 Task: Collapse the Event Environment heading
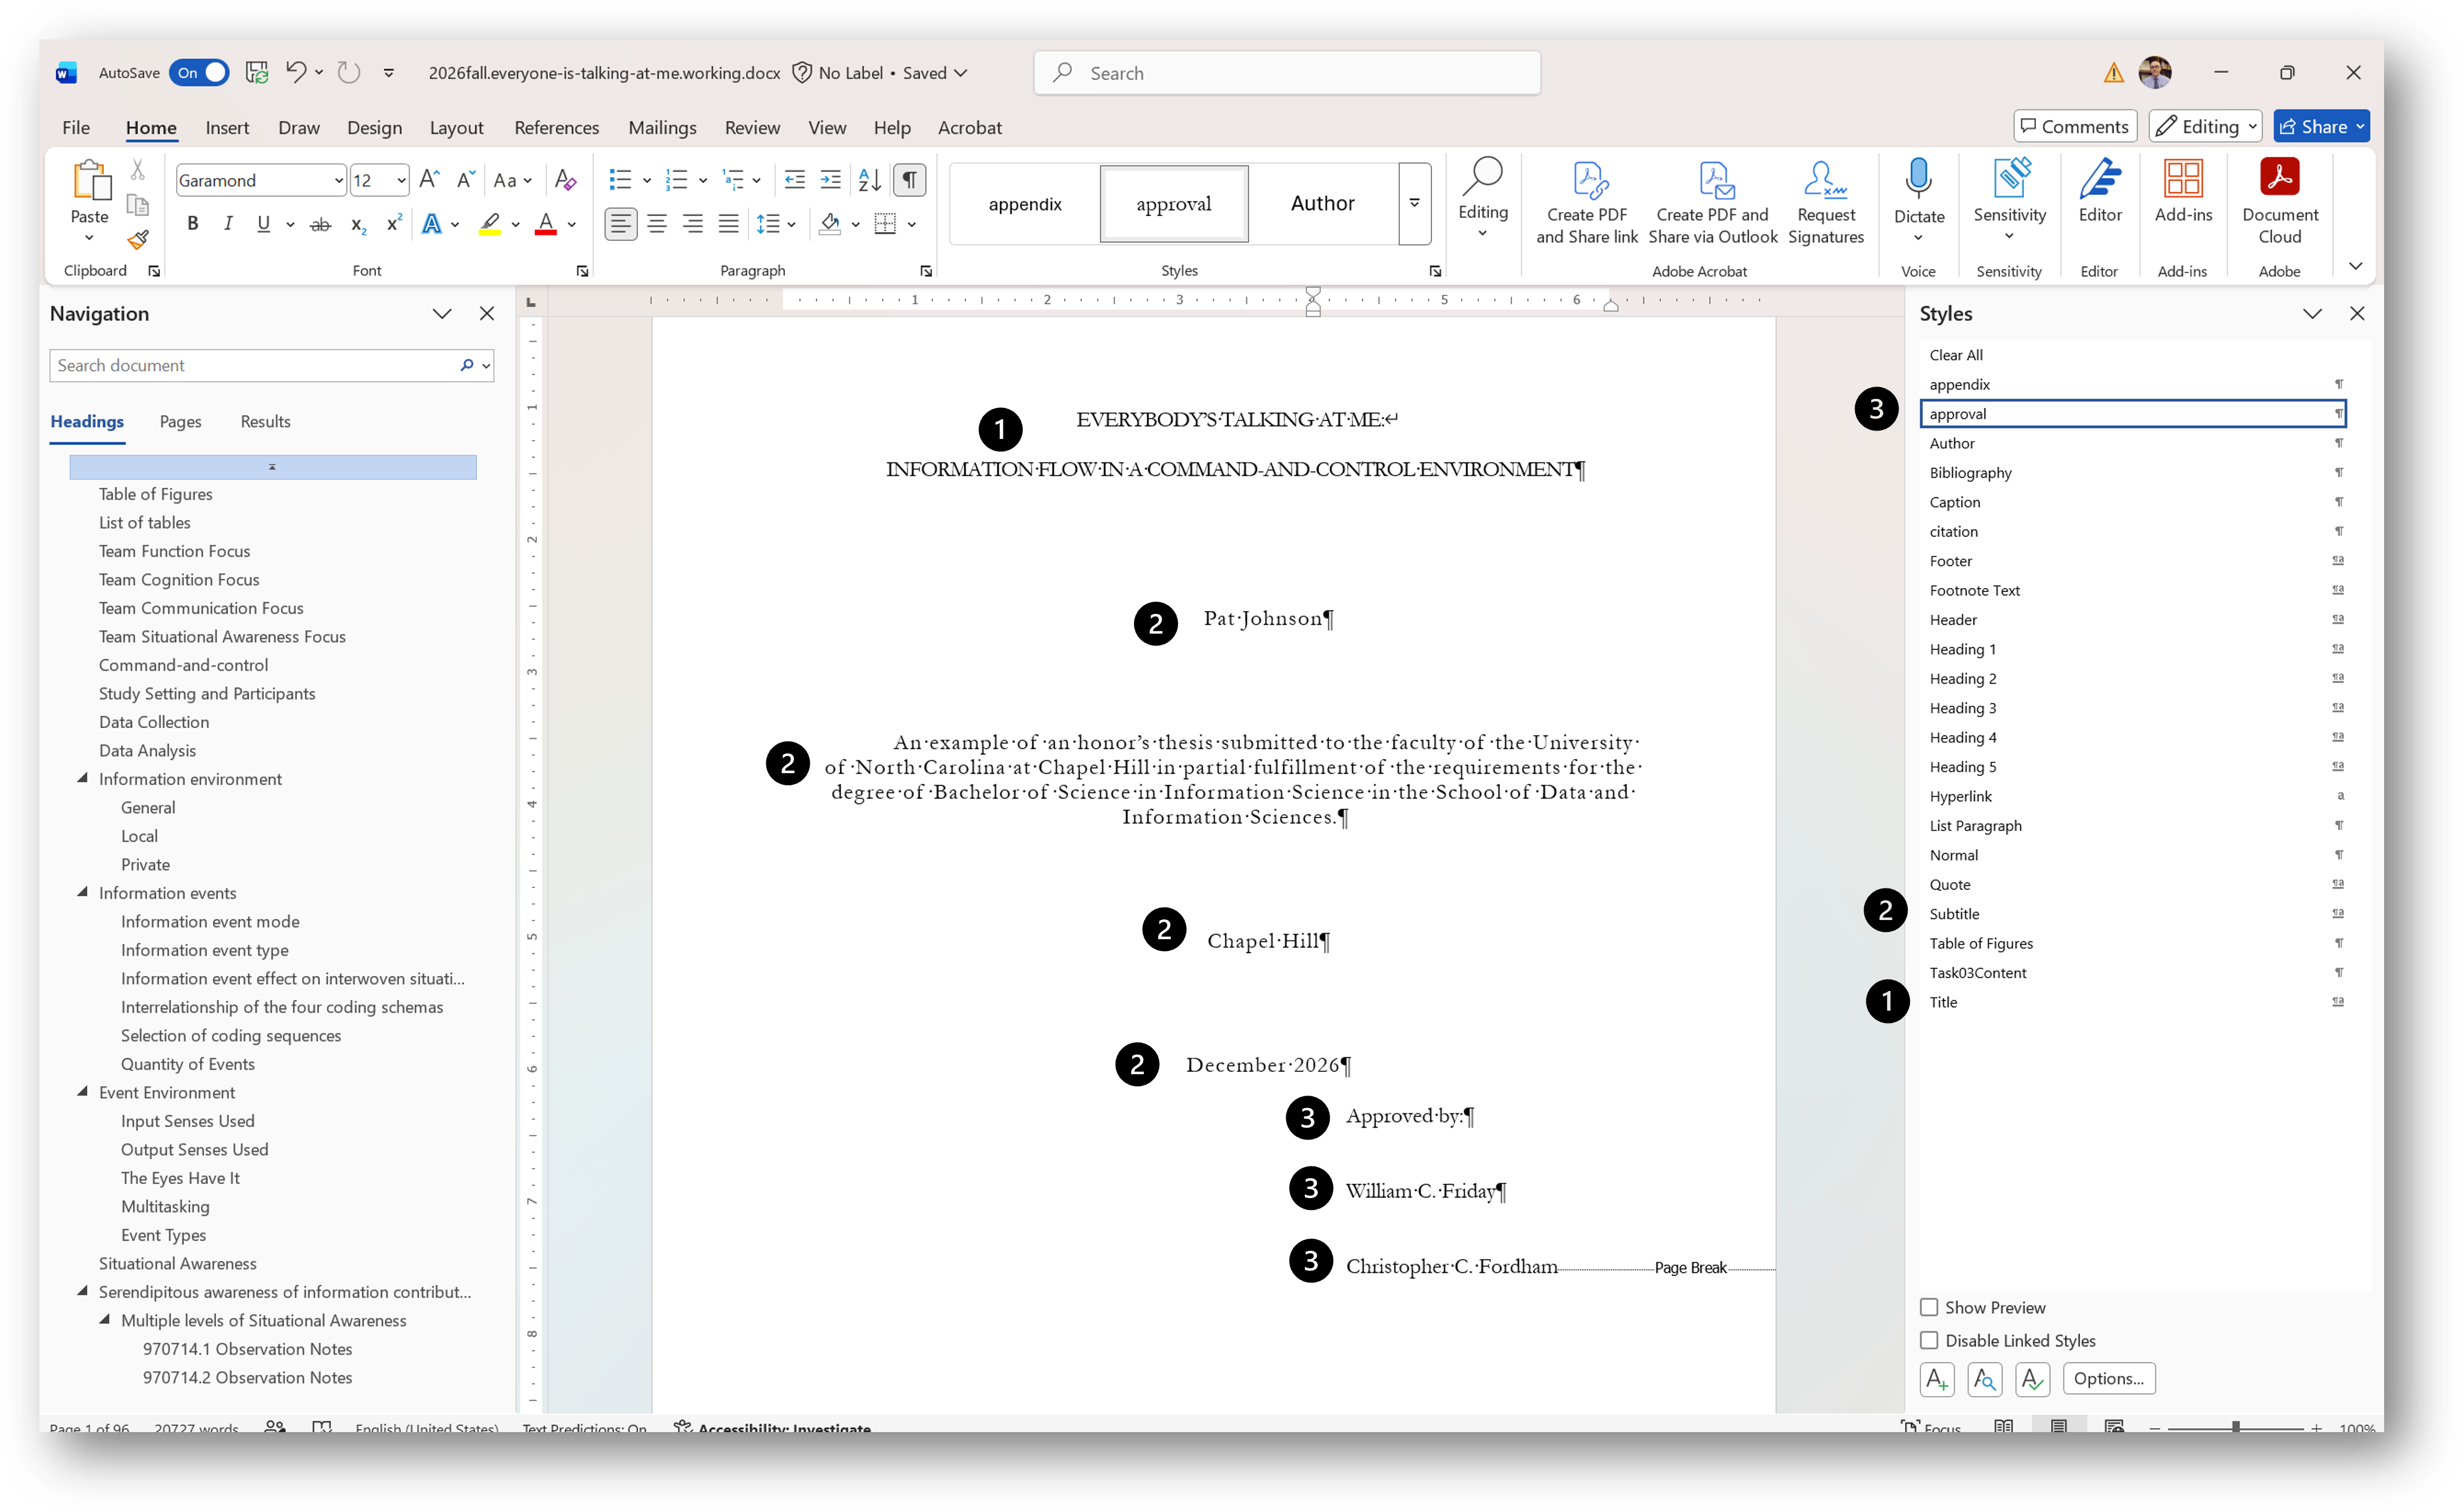point(83,1092)
